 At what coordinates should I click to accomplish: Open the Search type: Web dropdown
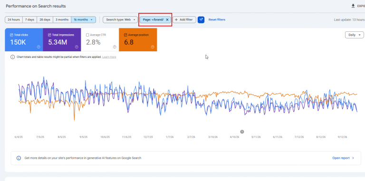click(120, 20)
